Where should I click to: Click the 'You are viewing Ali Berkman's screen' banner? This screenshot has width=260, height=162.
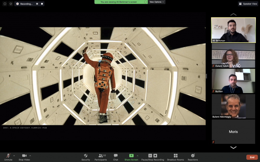pyautogui.click(x=121, y=2)
